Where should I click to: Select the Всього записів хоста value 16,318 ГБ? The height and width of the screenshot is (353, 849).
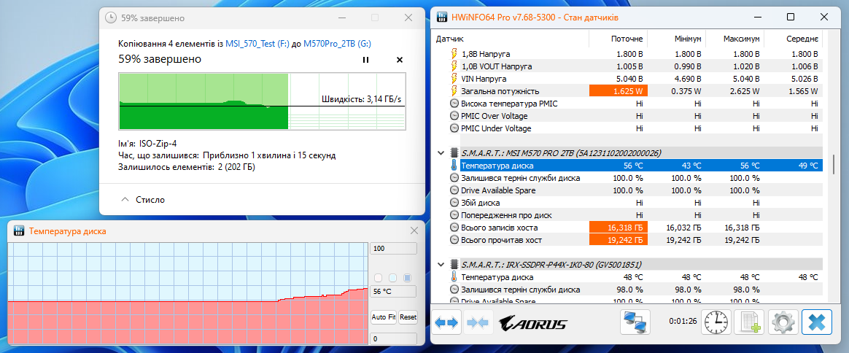(618, 228)
